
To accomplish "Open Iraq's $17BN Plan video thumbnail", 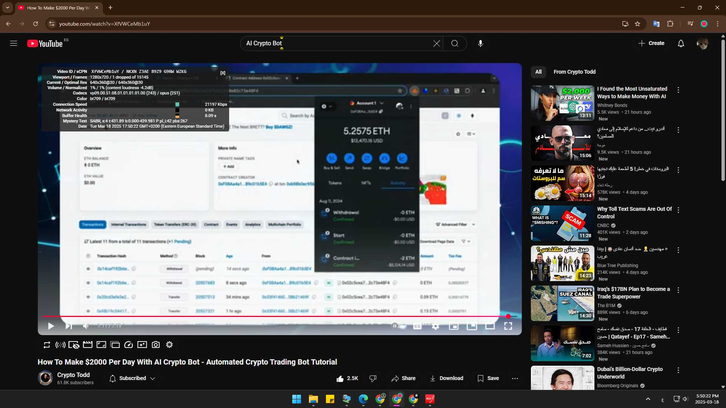I will pos(562,303).
